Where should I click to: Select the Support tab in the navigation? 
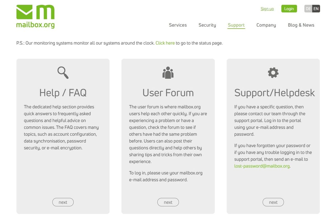(236, 25)
